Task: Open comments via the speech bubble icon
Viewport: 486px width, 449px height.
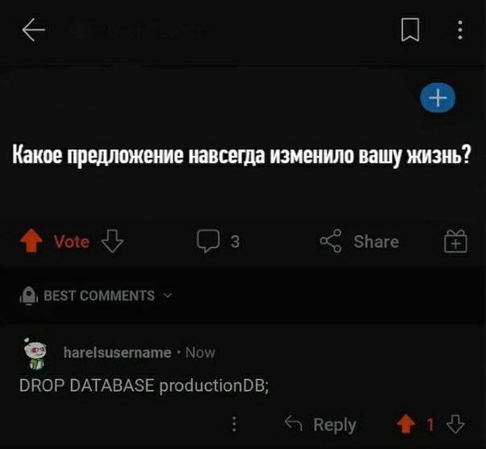Action: point(208,241)
